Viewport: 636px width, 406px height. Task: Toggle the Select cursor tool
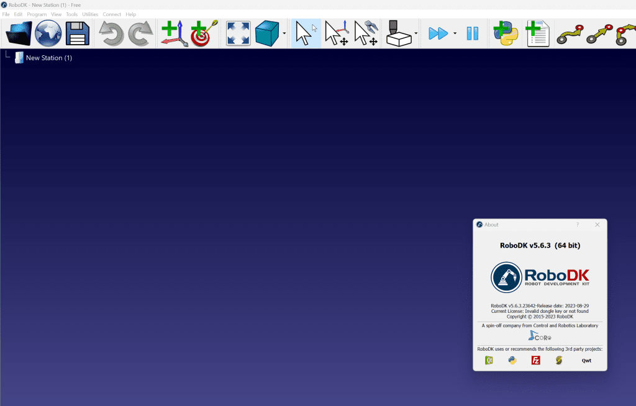[306, 34]
